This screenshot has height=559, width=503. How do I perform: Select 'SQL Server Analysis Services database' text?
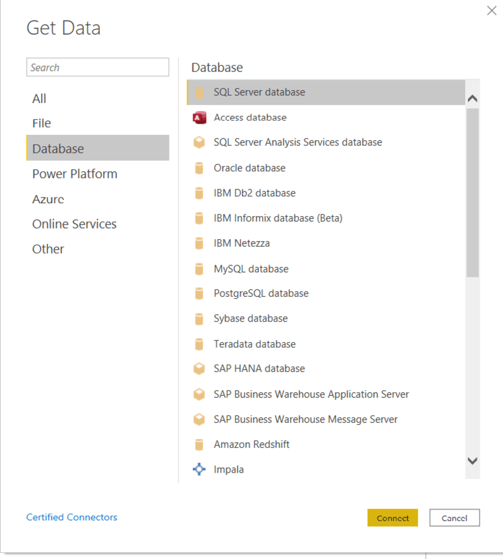[x=297, y=142]
